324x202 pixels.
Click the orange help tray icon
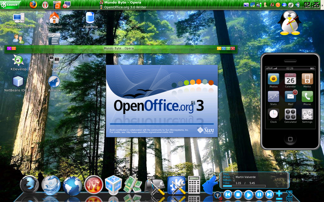click(278, 5)
